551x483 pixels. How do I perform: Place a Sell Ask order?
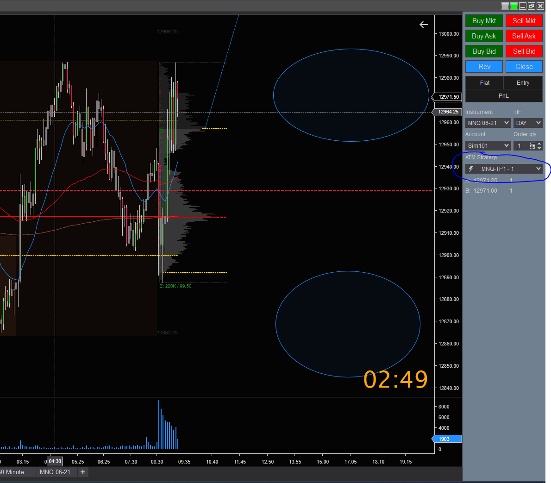point(524,36)
